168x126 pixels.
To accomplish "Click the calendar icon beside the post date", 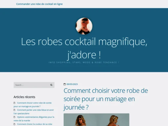I will [x=64, y=84].
